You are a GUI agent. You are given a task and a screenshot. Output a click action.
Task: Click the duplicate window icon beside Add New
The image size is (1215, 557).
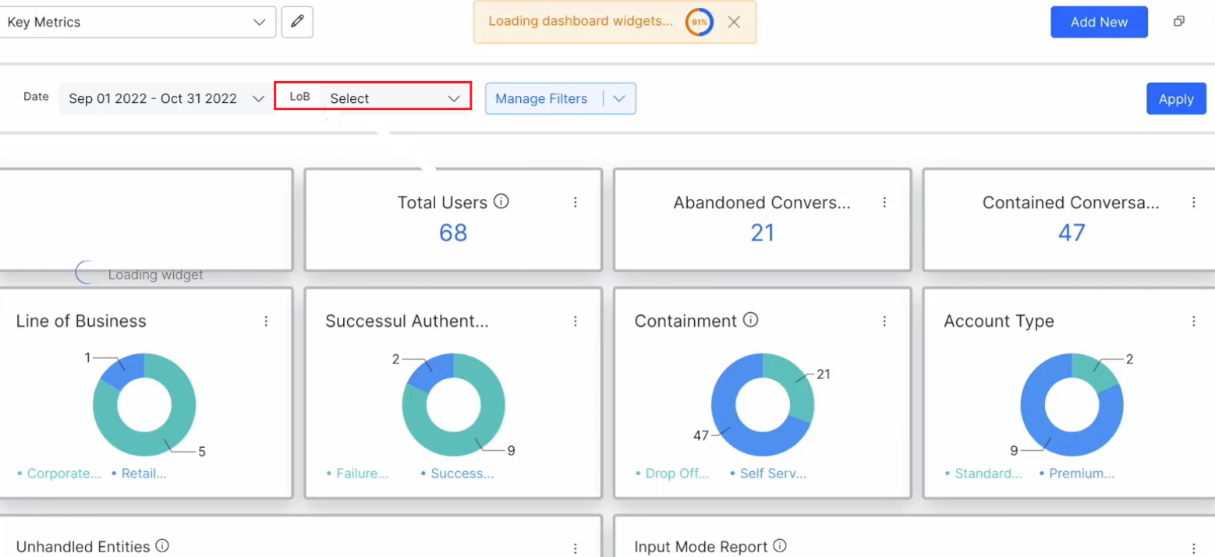coord(1179,22)
